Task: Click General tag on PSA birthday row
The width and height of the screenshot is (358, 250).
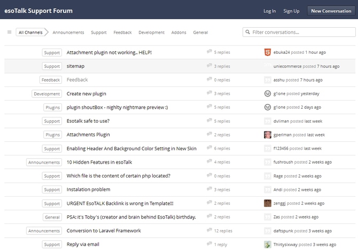Action: point(52,217)
